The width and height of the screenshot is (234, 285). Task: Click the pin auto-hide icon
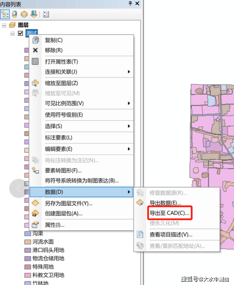[x=130, y=3]
